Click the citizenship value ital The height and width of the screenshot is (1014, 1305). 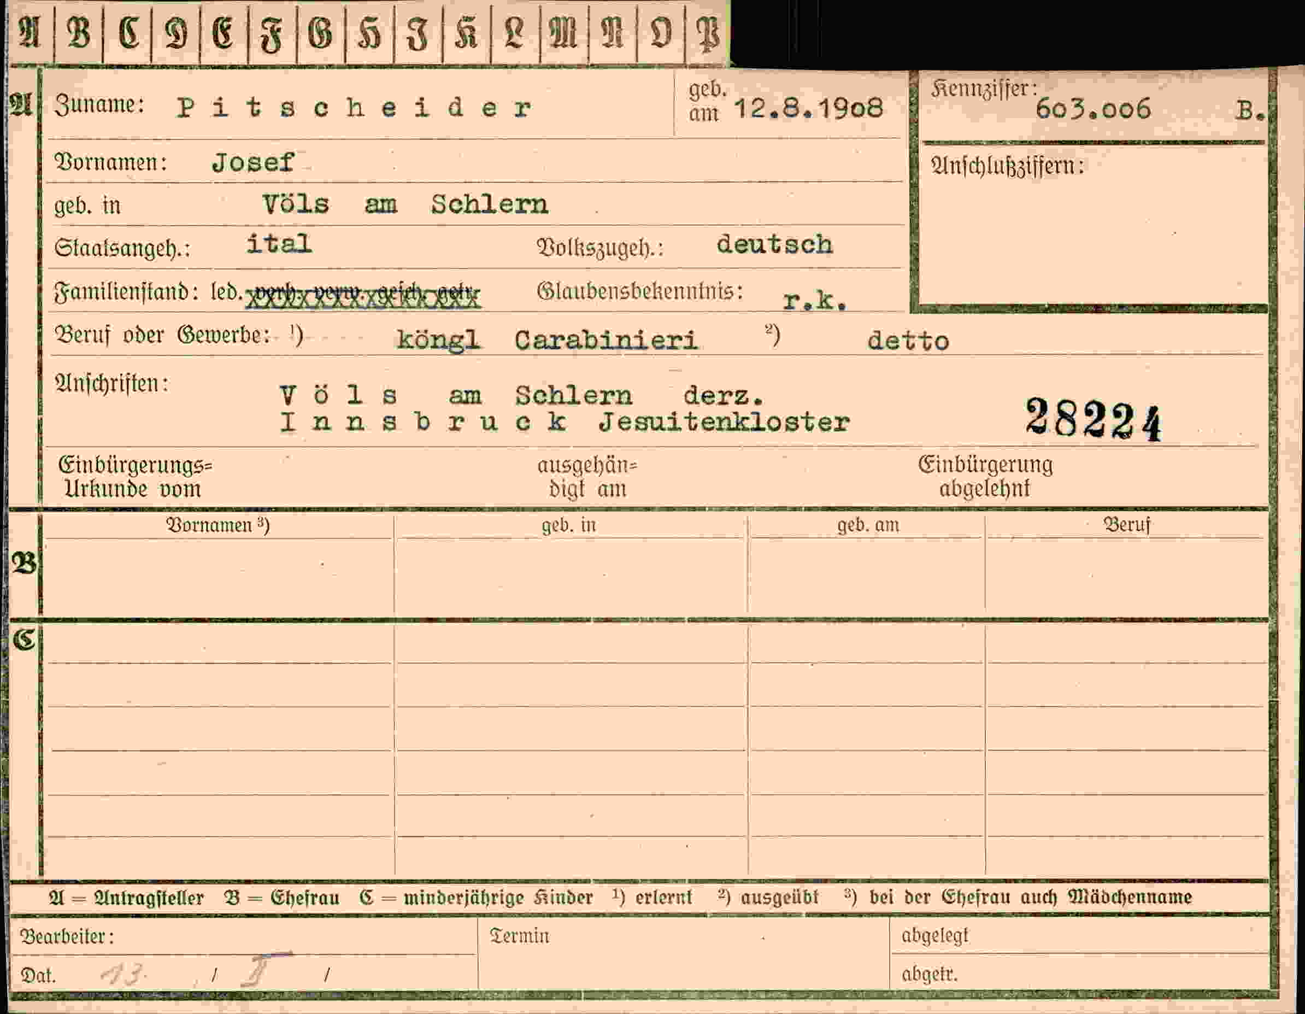tap(279, 243)
